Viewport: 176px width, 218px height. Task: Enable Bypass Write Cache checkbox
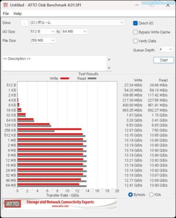135,32
